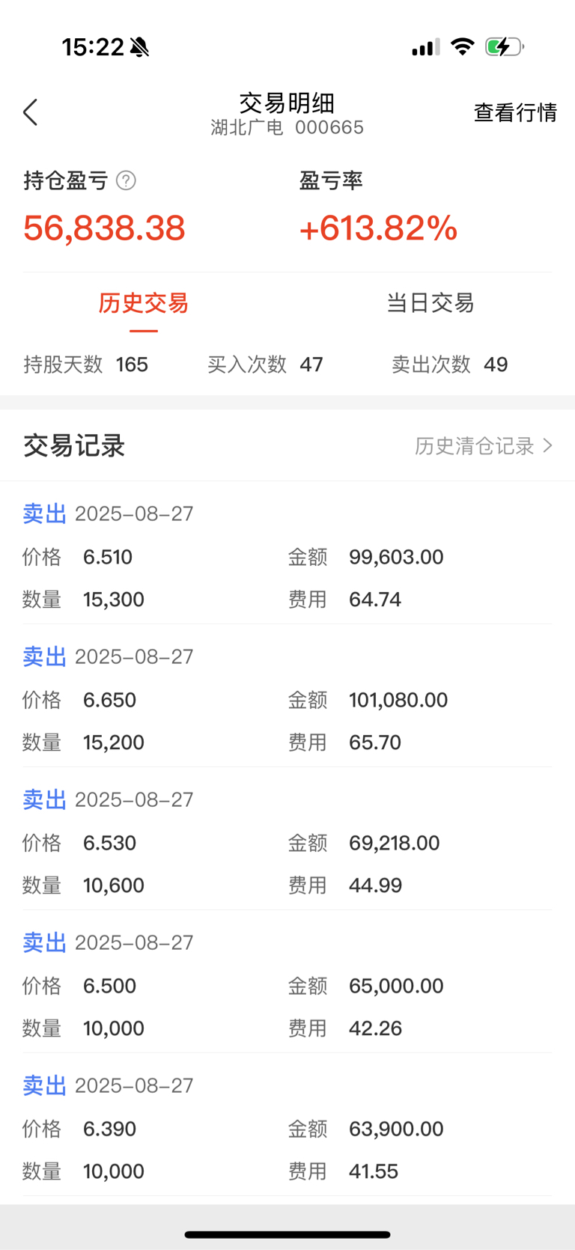Tap the Wi-Fi status icon
This screenshot has height=1250, width=575.
(463, 47)
